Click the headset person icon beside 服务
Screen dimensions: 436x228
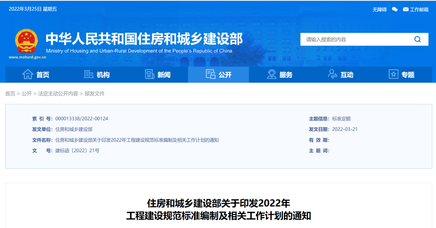click(x=272, y=74)
